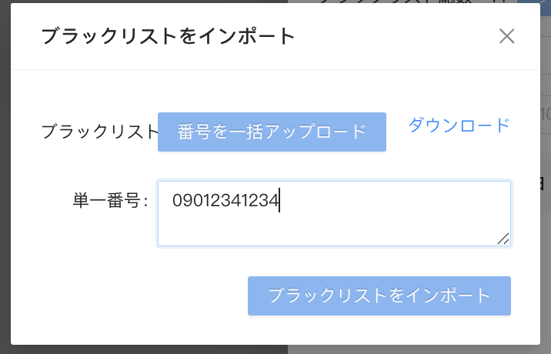This screenshot has height=354, width=551.
Task: Close the blacklist import dialog with X
Action: coord(506,36)
